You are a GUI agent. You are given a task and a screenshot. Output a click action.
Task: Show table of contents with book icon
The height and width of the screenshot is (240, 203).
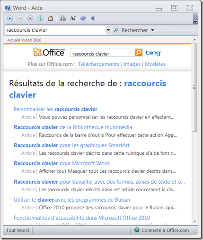[x=83, y=18]
